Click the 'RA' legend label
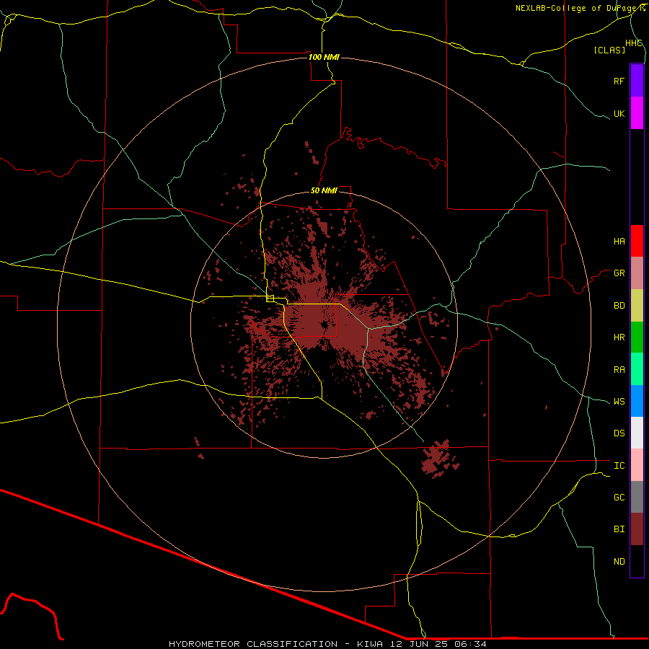 click(619, 370)
